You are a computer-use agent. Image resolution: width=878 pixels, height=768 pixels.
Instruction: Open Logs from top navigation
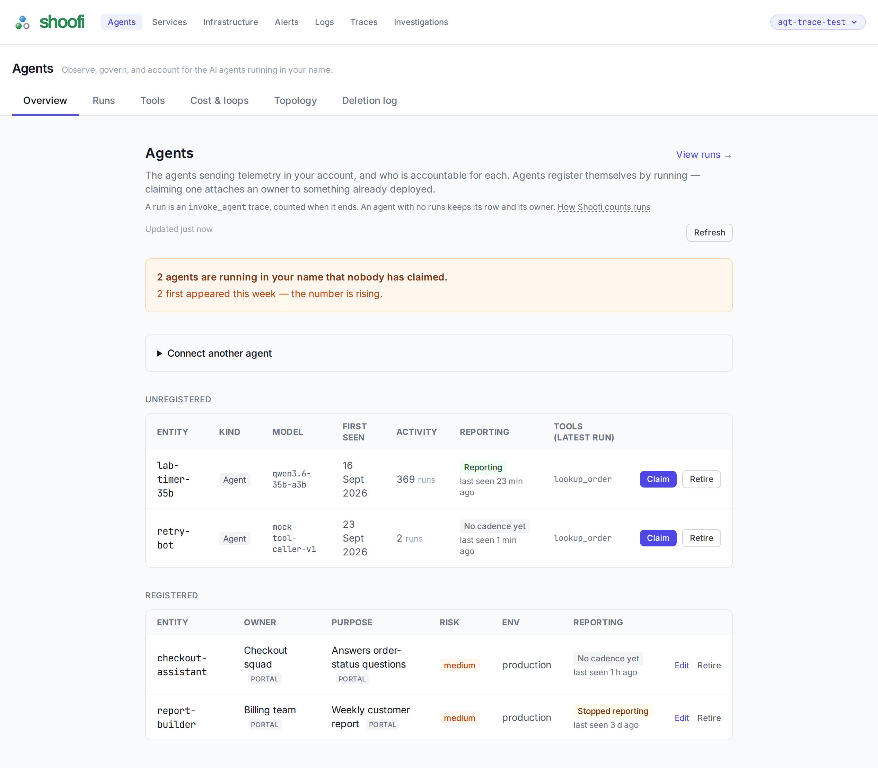pyautogui.click(x=324, y=22)
